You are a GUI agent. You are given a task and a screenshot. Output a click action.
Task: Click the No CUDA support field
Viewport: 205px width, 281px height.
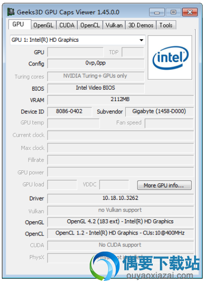[x=121, y=245]
